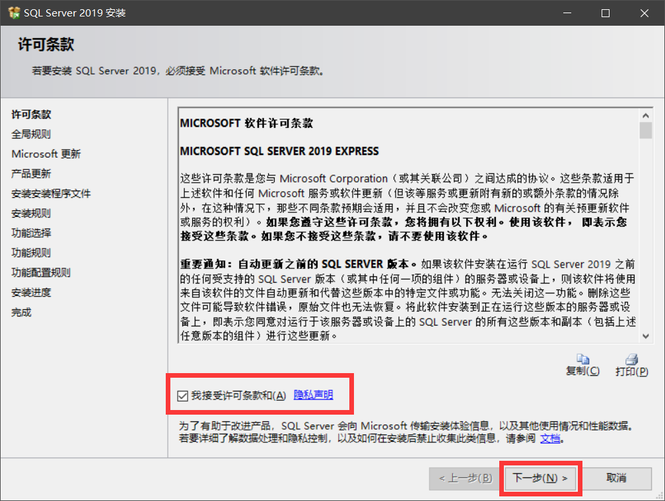Select the 功能选择 step in sidebar

[31, 233]
